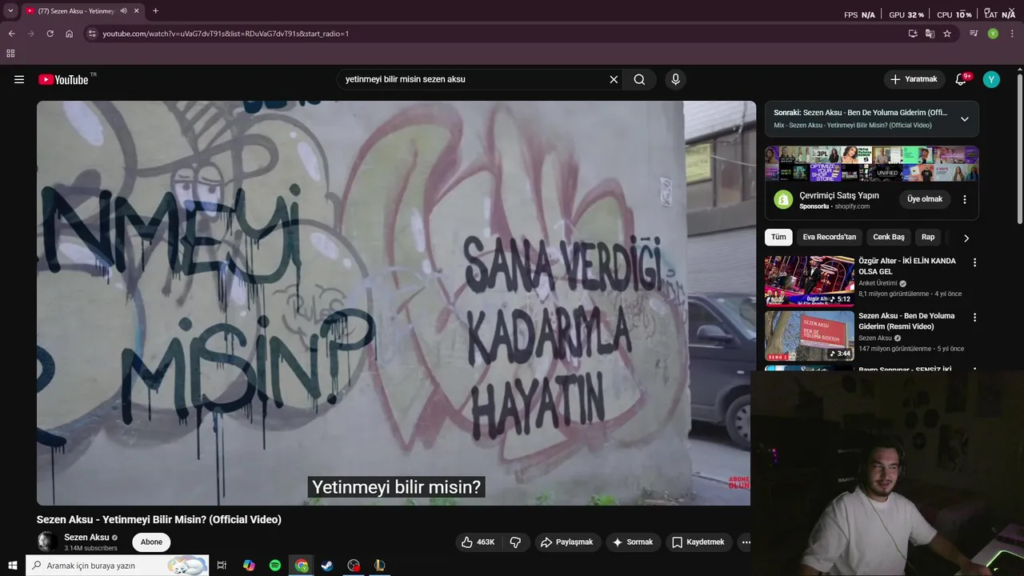Open the Ben De Yoluma Giderim thumbnail
Viewport: 1024px width, 576px height.
pyautogui.click(x=809, y=336)
